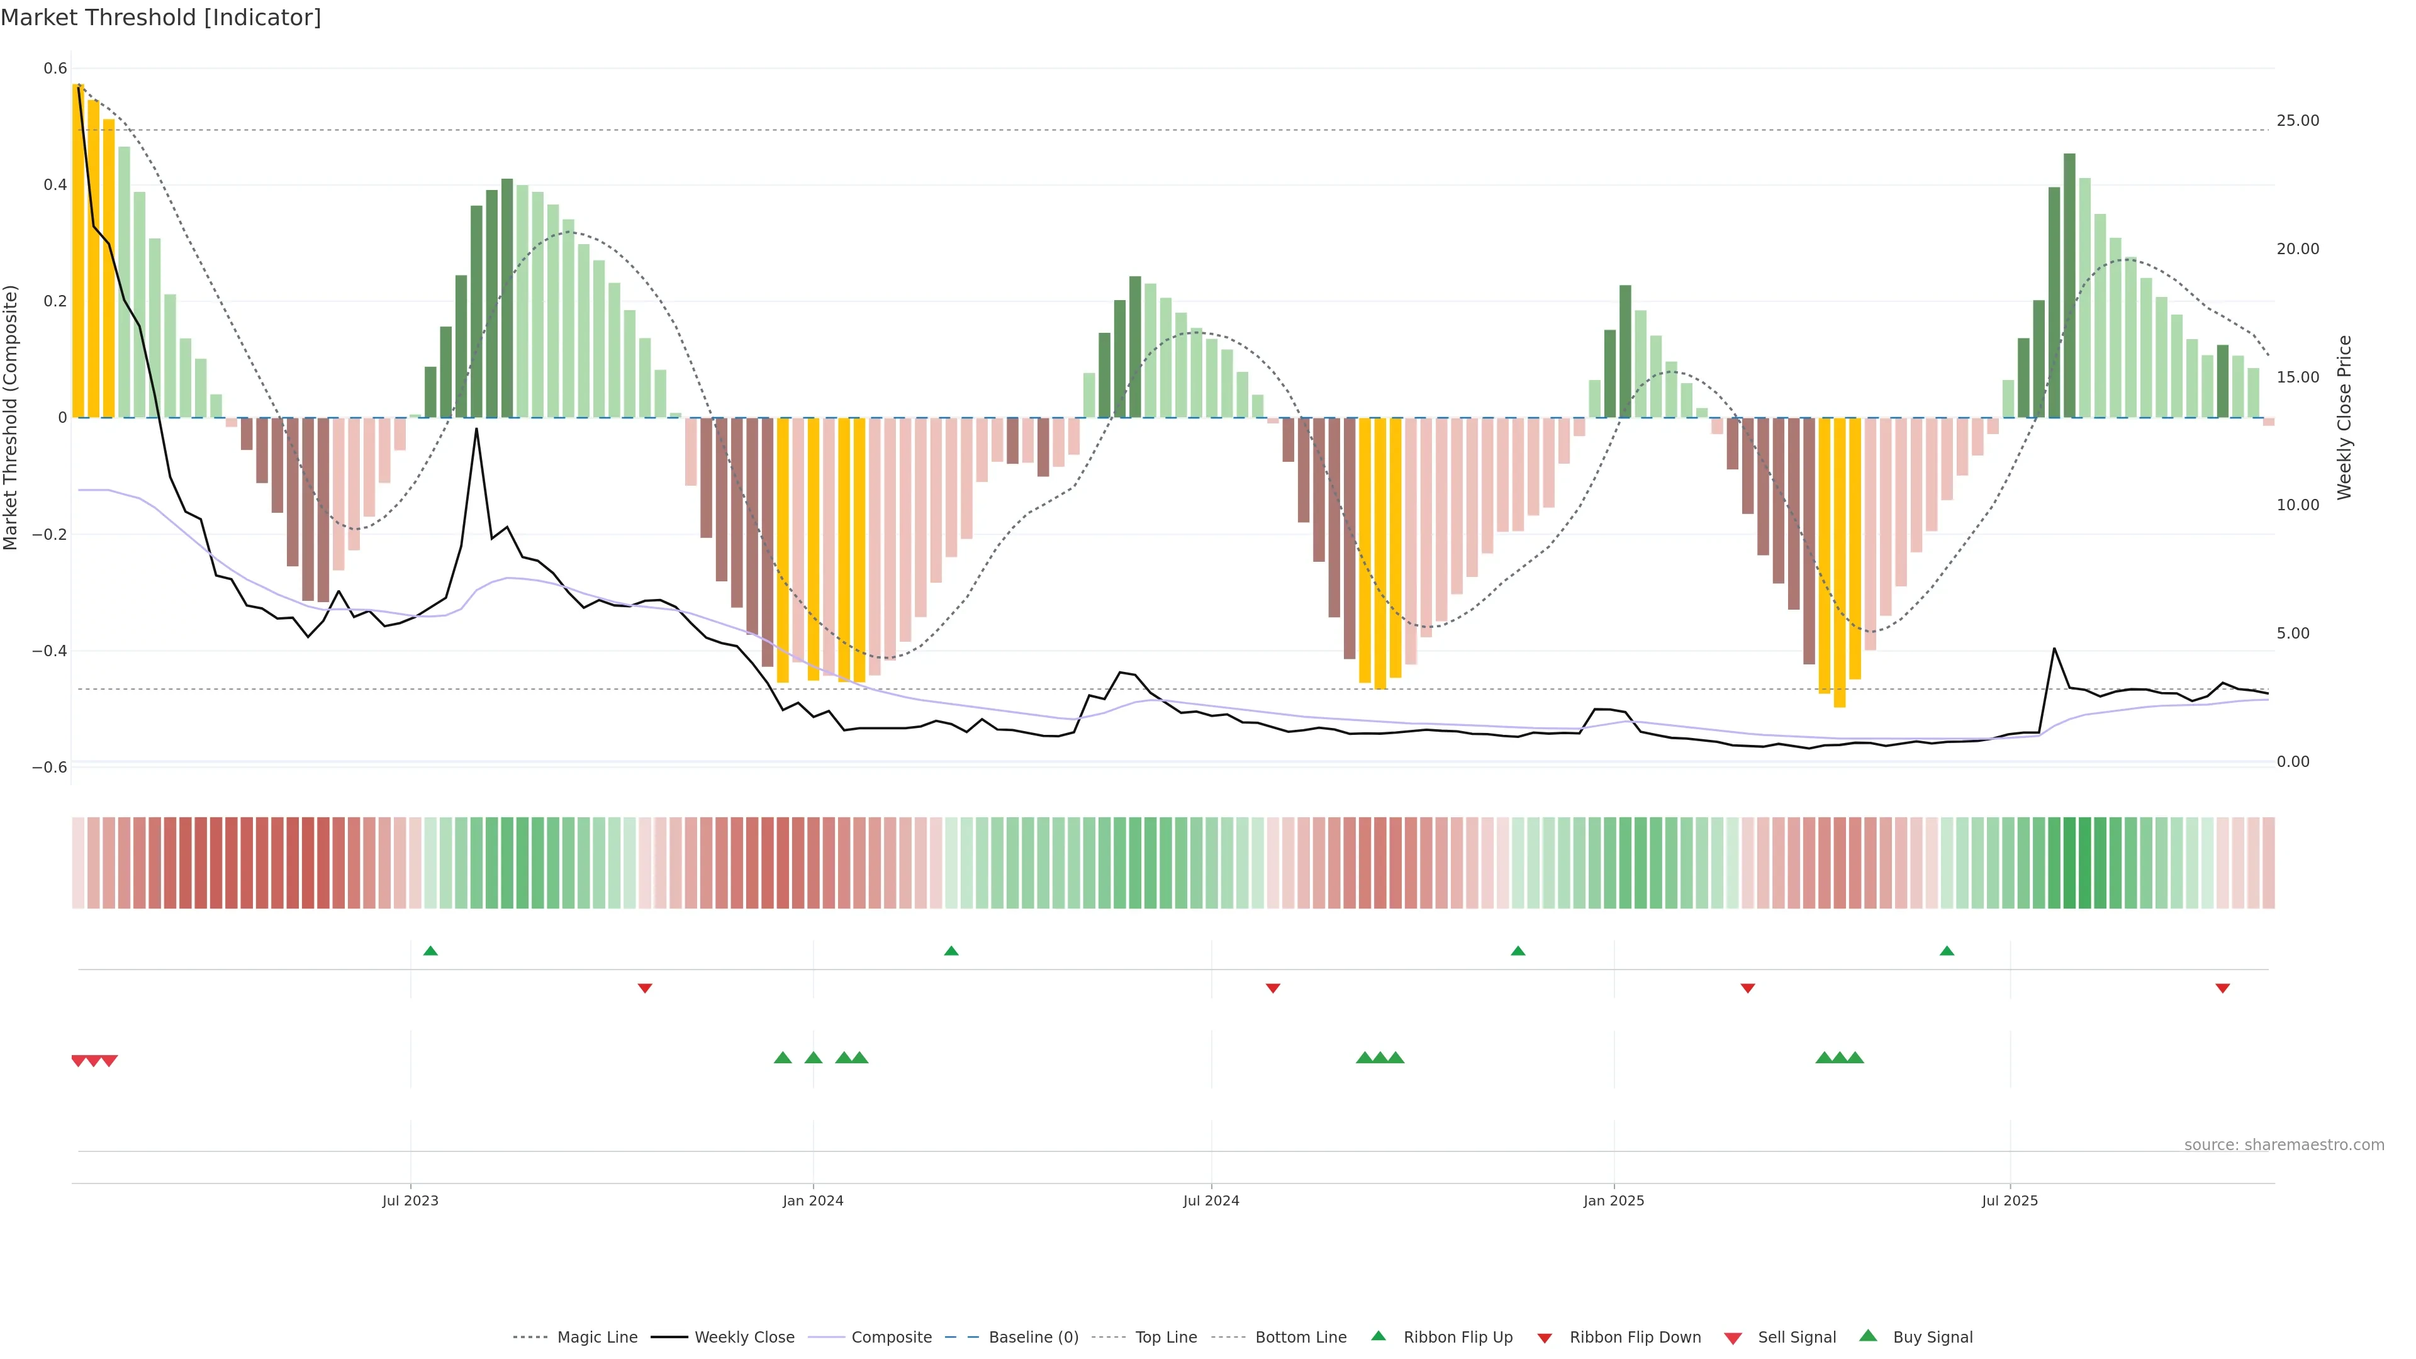Click the source: sharemaestro.com text
The image size is (2416, 1359).
pyautogui.click(x=2284, y=1144)
